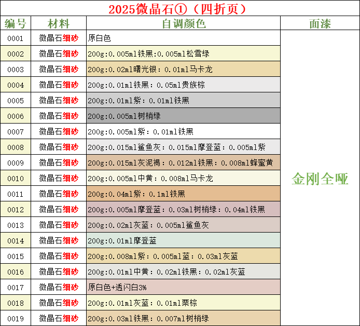Select the number cell 0008
360x326 pixels.
(16, 147)
